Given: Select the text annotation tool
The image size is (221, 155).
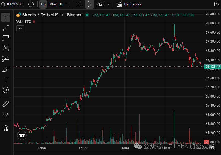Looking at the screenshot, I should click(6, 80).
